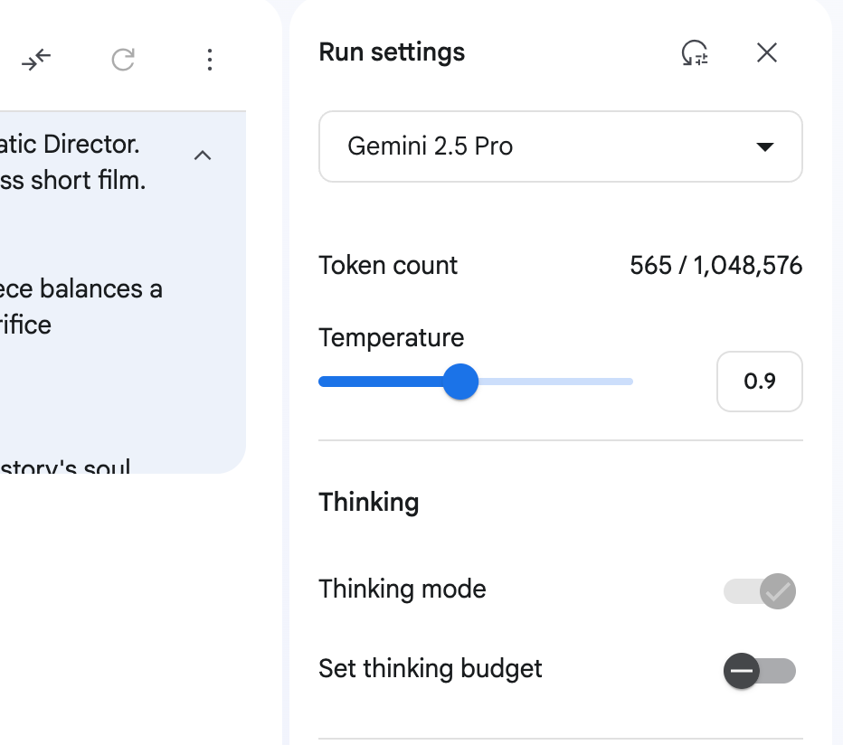Click the Set thinking budget label
Screen dimensions: 843x745
pyautogui.click(x=431, y=669)
